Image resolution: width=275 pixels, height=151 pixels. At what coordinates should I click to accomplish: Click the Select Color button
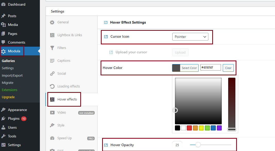pyautogui.click(x=189, y=68)
